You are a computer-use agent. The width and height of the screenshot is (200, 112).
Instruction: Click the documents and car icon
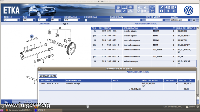point(146,11)
